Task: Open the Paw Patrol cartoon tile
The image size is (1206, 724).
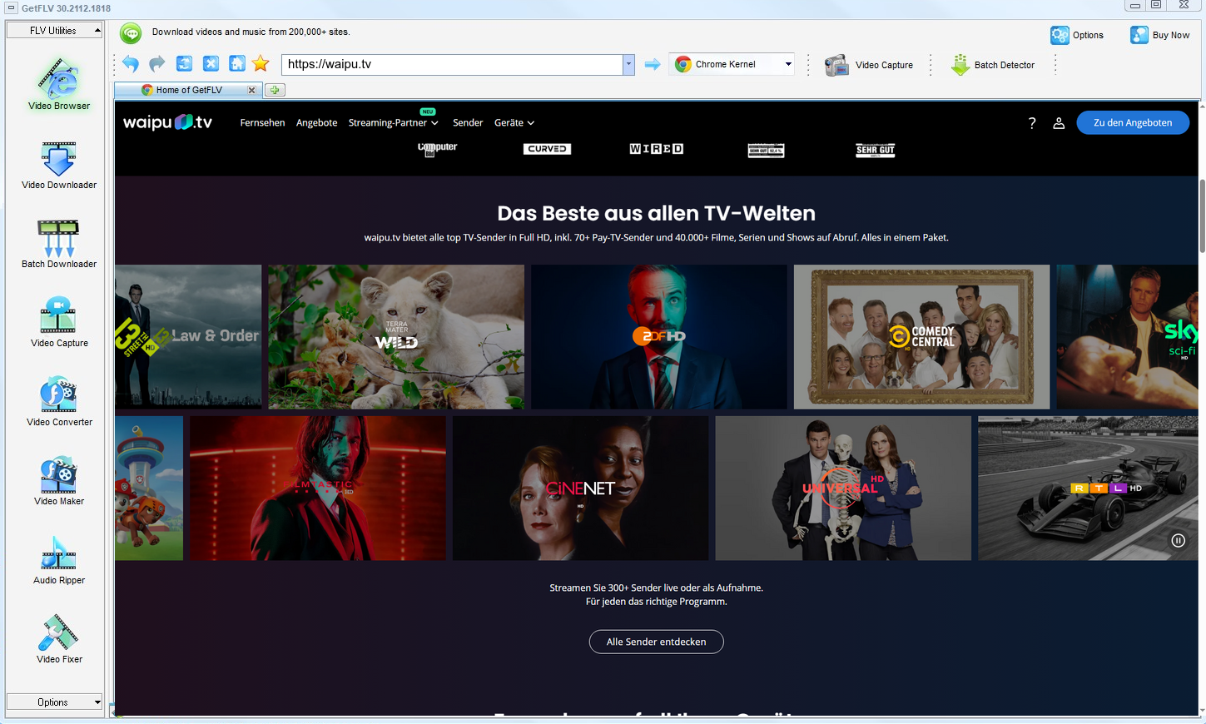Action: coord(149,488)
